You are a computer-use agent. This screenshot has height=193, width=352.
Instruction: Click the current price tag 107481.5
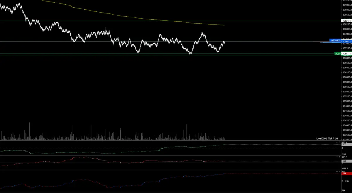pyautogui.click(x=347, y=42)
